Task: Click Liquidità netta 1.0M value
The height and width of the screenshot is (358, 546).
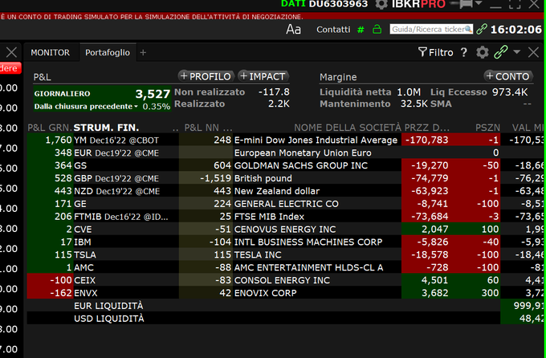Action: point(409,92)
